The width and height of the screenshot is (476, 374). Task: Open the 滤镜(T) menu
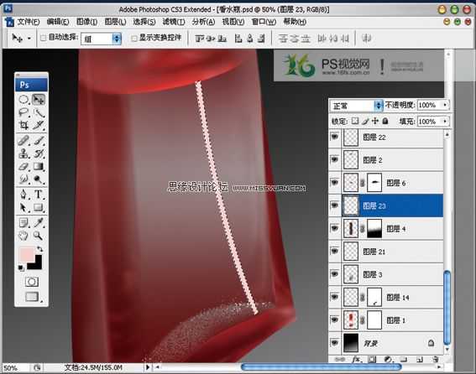(173, 22)
